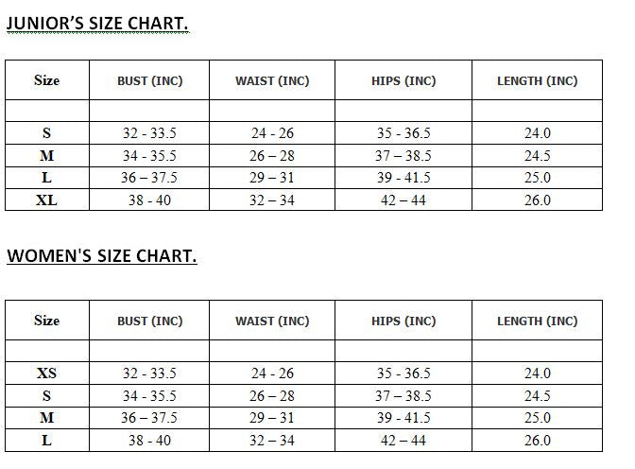Click the women's S hips value 37 – 38.5
635x469 pixels.
[403, 395]
